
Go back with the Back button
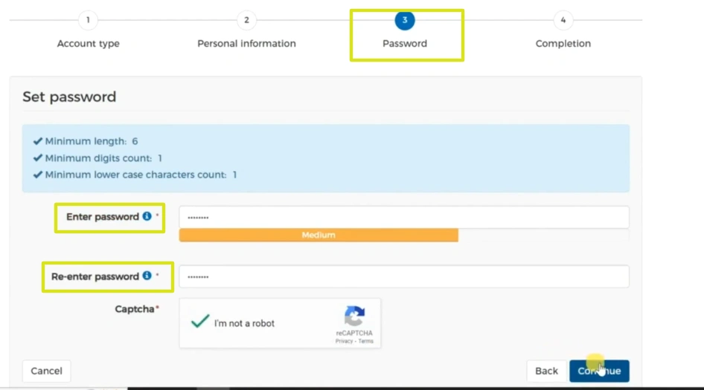(x=546, y=371)
